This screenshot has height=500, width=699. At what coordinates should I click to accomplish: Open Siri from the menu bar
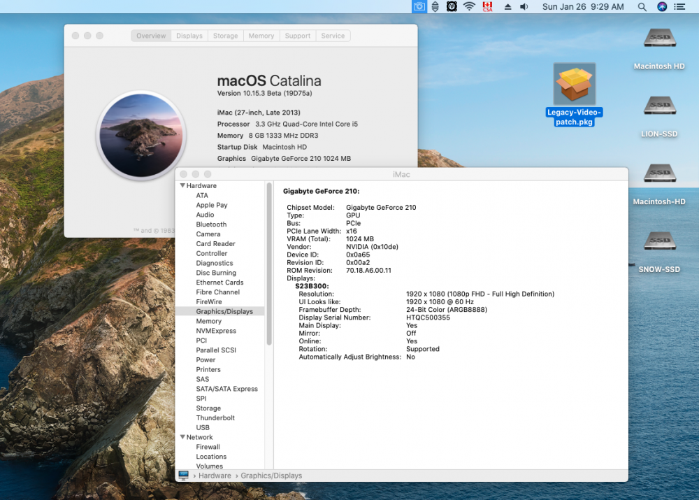[x=662, y=7]
